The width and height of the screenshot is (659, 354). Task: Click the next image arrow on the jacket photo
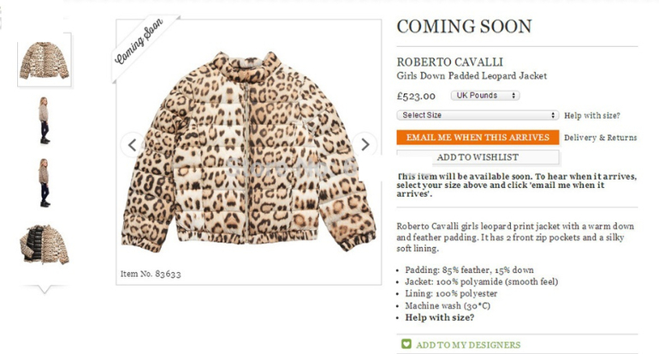365,145
